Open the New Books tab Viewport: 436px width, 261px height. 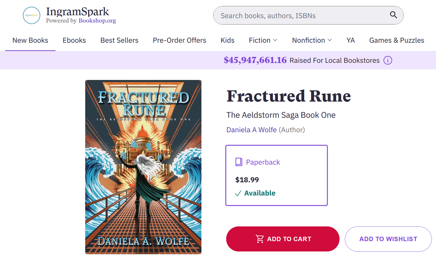[30, 40]
